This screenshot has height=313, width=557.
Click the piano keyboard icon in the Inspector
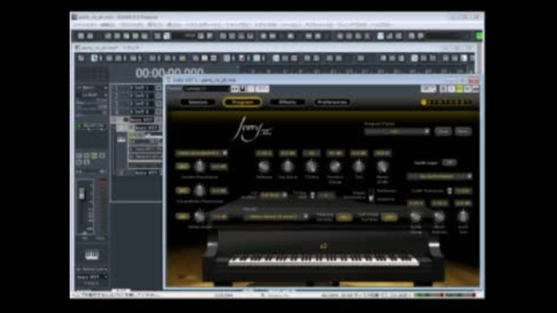pos(92,255)
